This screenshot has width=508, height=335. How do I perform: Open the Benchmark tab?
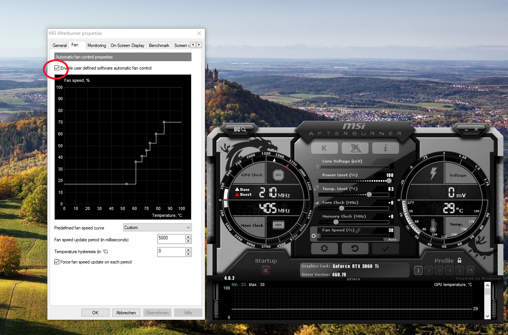coord(159,46)
